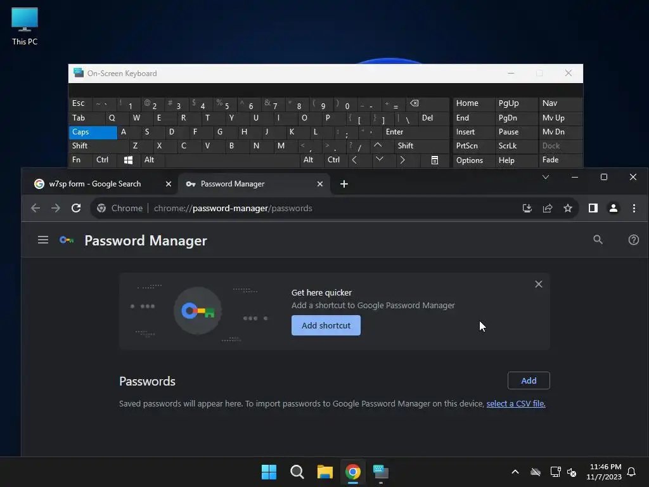Open Password Manager help icon
Image resolution: width=649 pixels, height=487 pixels.
(633, 239)
